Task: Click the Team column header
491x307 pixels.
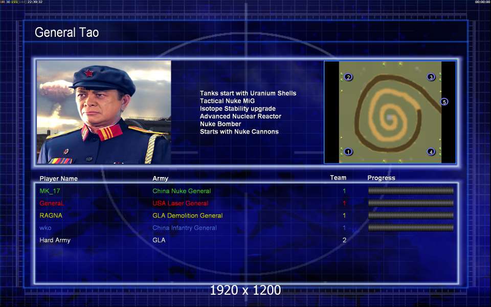Action: coord(338,178)
